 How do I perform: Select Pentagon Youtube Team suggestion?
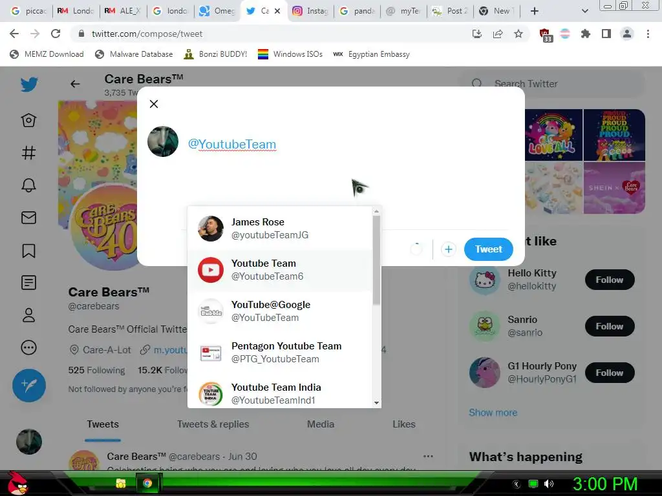tap(281, 352)
